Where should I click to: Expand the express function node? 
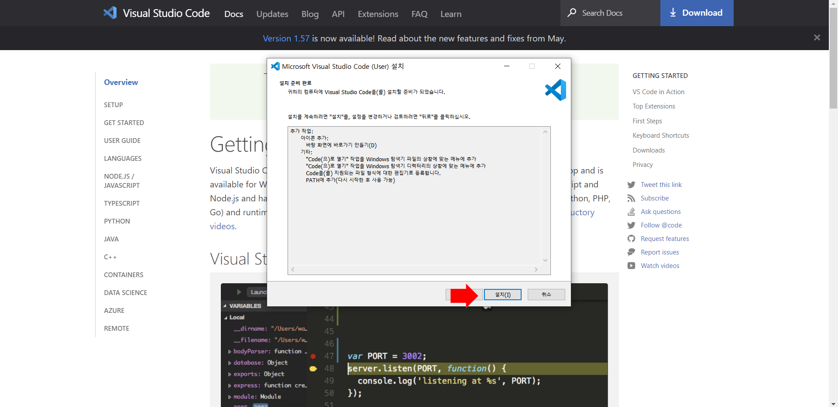pos(230,385)
